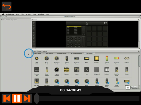This screenshot has height=105, width=141.
Task: Switch to the Panel Controls tab
Action: (37, 54)
